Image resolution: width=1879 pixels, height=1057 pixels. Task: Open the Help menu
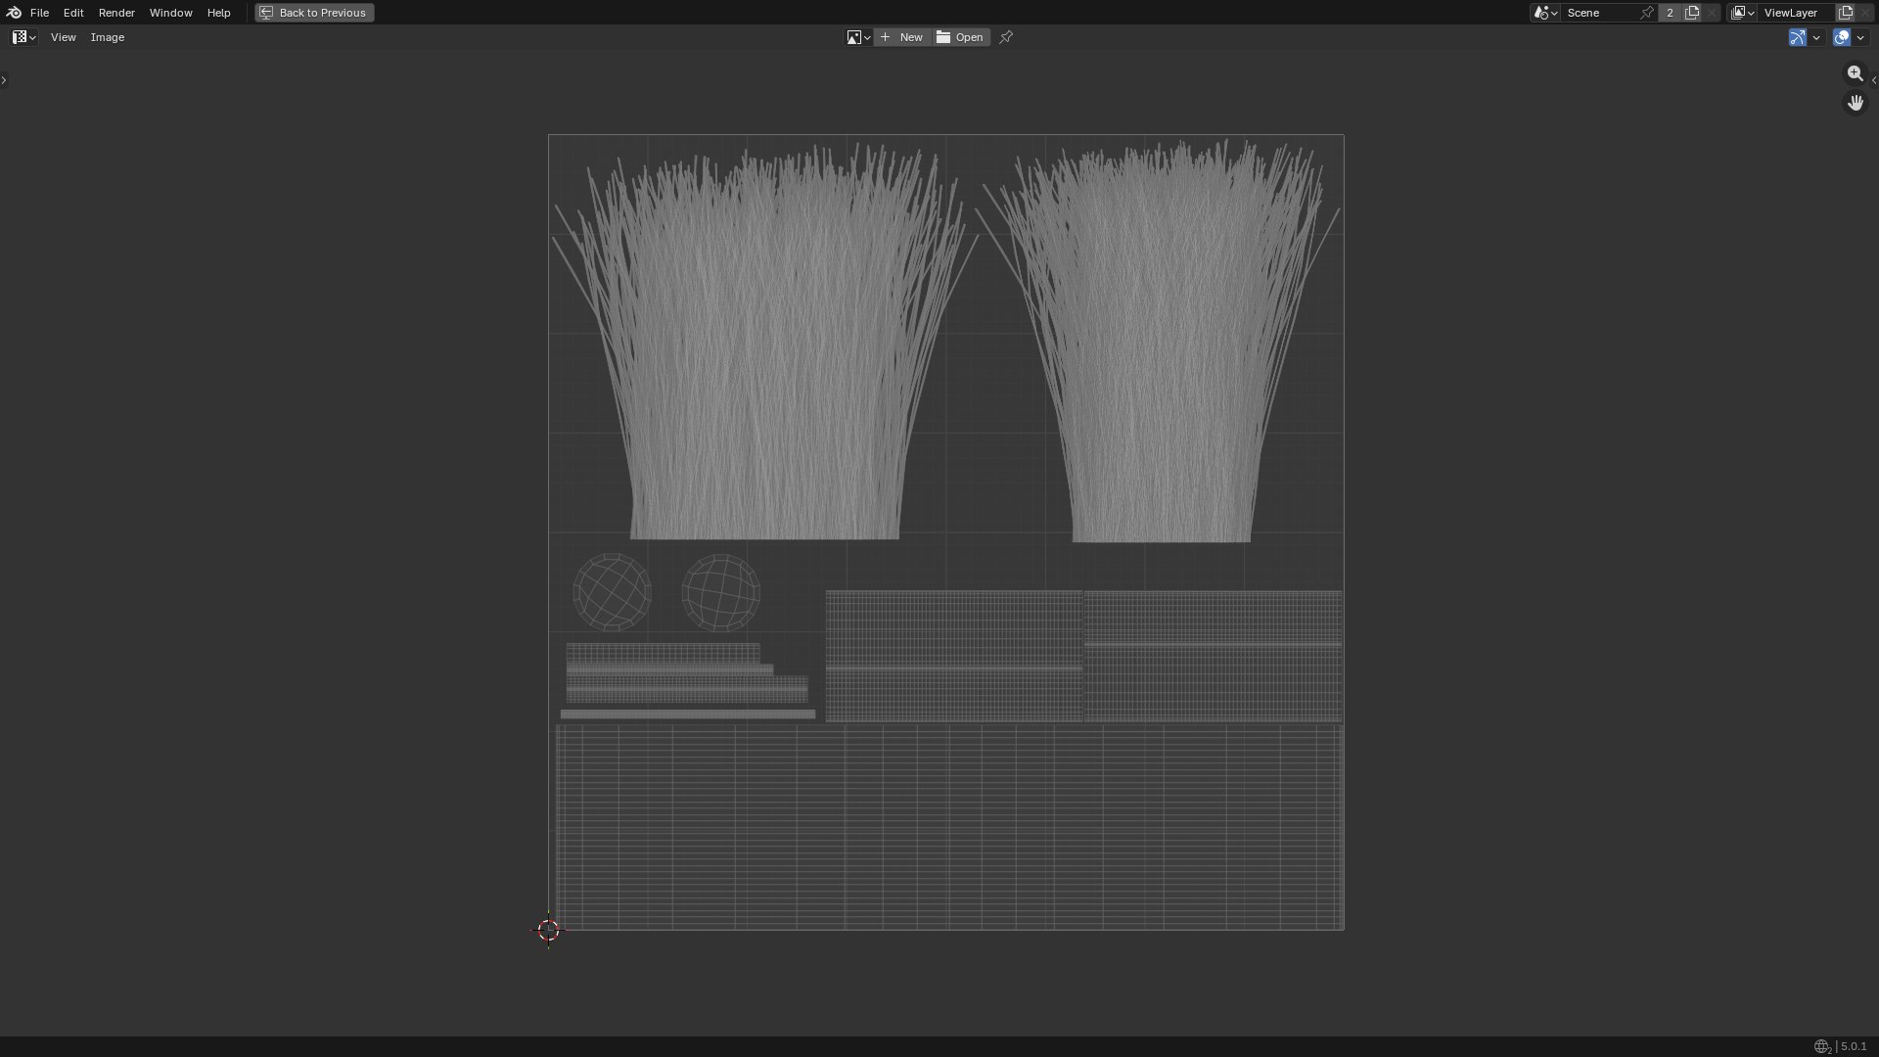[218, 13]
